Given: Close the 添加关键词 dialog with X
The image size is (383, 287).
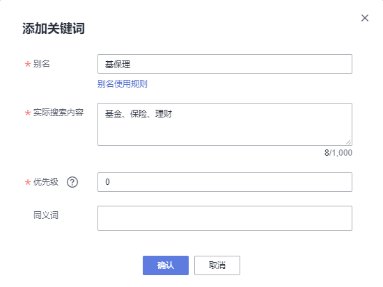Looking at the screenshot, I should pos(365,18).
